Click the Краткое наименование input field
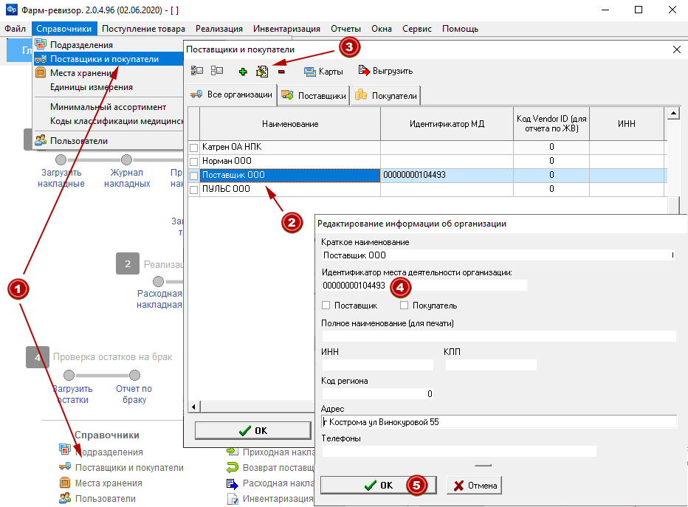This screenshot has height=507, width=688. tap(498, 255)
